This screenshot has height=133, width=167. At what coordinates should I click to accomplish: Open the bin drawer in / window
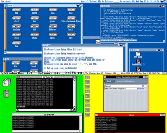click(16, 63)
